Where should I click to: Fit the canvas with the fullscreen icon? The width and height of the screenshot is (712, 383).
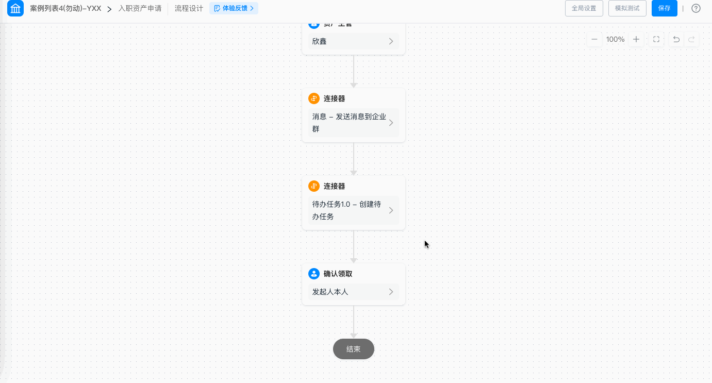pos(656,39)
